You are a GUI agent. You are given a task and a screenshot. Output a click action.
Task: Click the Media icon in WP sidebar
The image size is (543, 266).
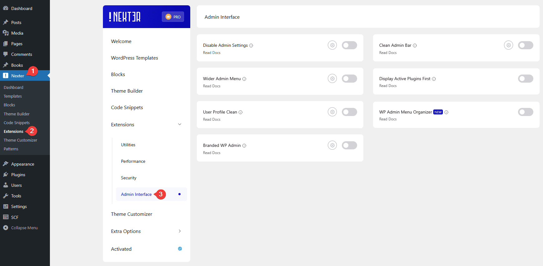coord(6,33)
